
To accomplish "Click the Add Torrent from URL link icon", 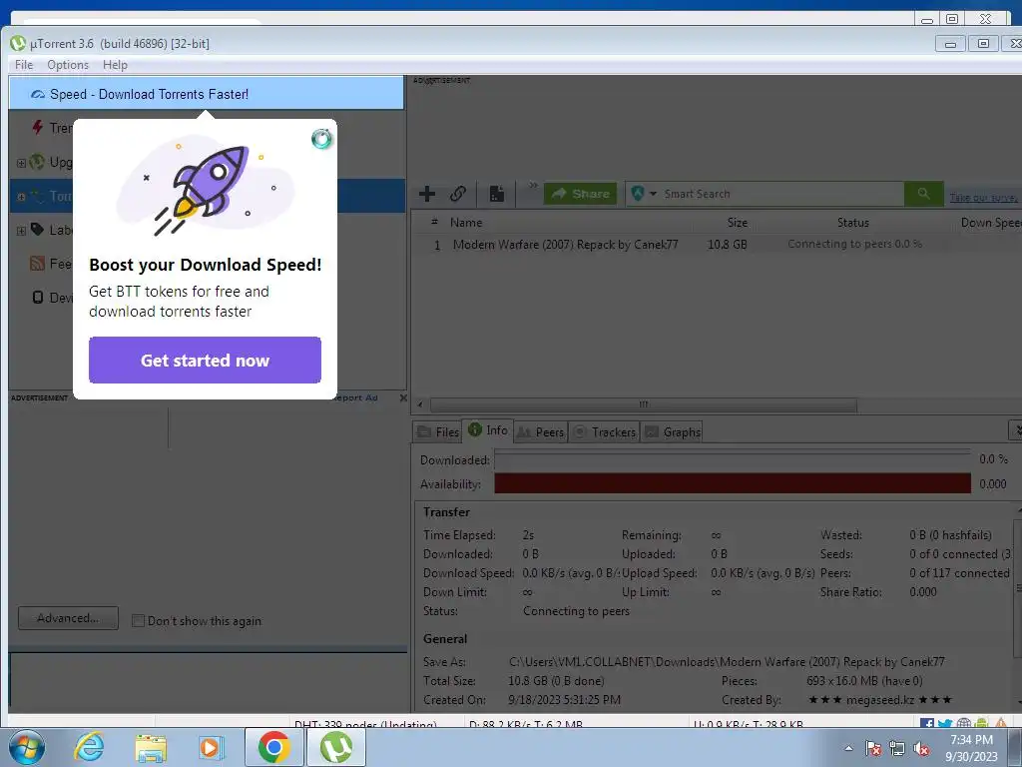I will (x=458, y=194).
